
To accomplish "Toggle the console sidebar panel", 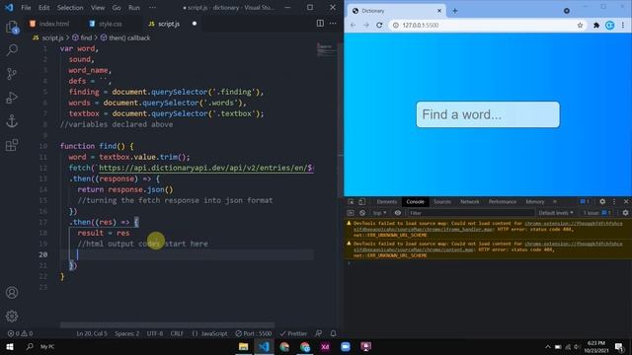I will pyautogui.click(x=351, y=213).
